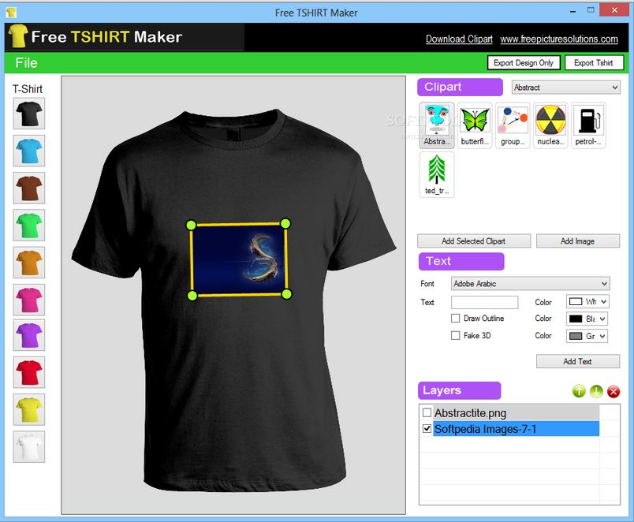634x522 pixels.
Task: Move layer up with green arrow
Action: pyautogui.click(x=579, y=391)
